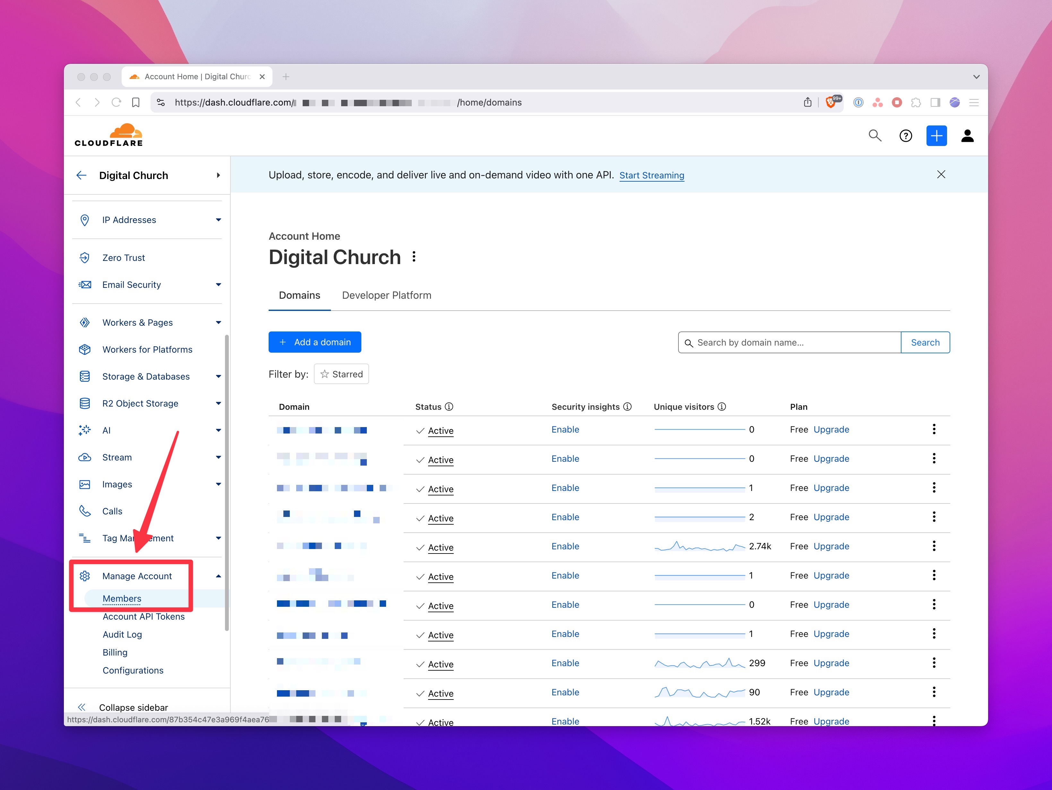Click the Workers & Pages icon
The height and width of the screenshot is (790, 1052).
(85, 322)
